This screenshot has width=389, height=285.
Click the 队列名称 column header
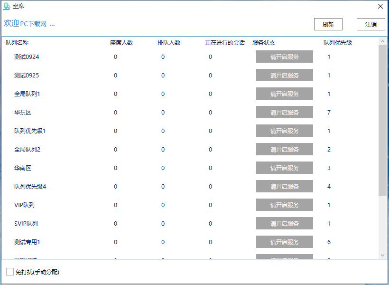[x=17, y=42]
